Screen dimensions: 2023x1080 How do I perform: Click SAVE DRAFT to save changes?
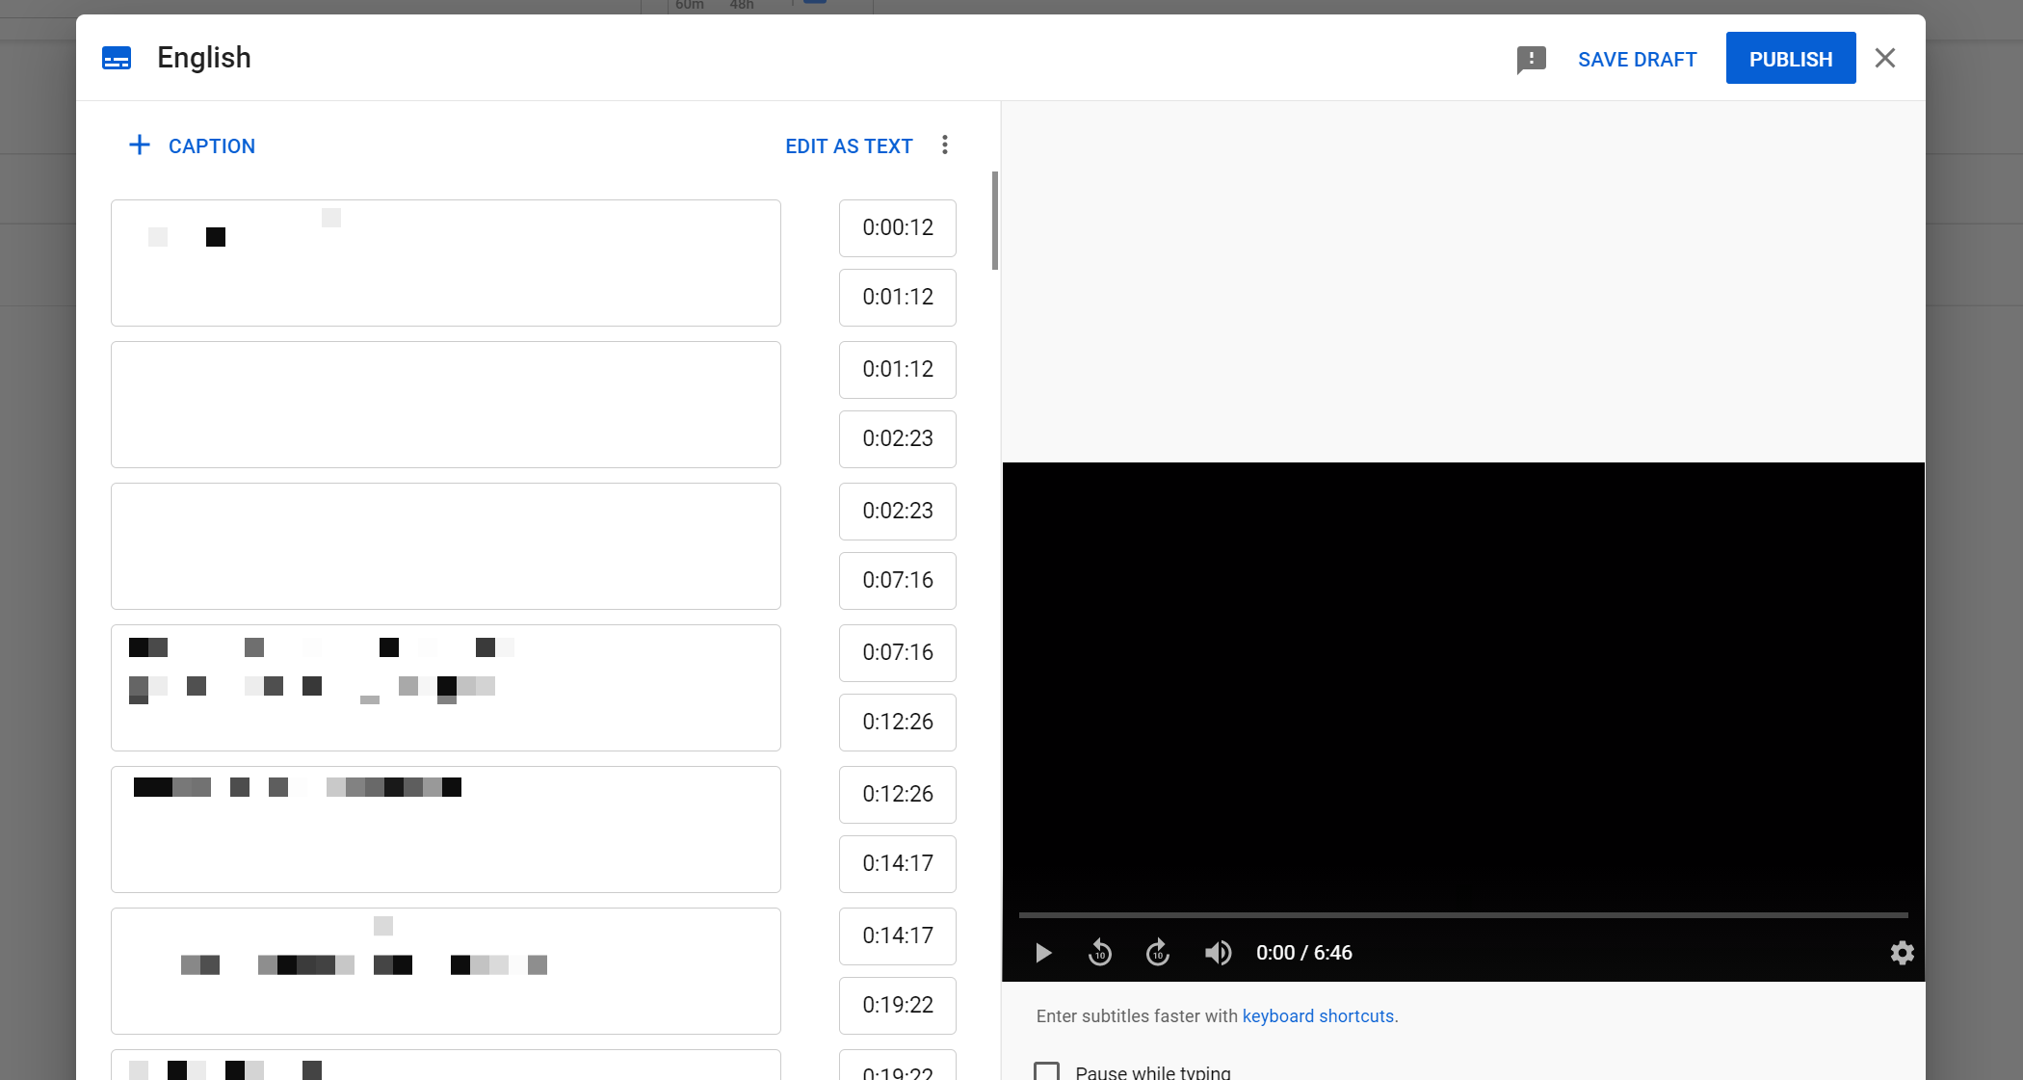pos(1638,58)
